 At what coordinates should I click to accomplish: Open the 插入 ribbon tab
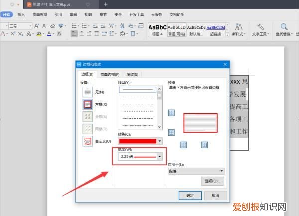coord(21,14)
